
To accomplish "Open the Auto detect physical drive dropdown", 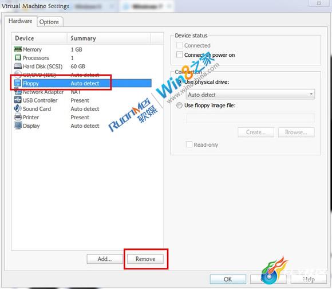I will [250, 95].
